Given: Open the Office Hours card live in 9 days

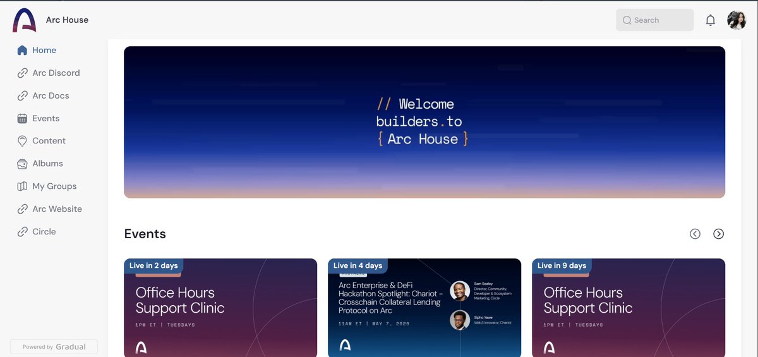Looking at the screenshot, I should tap(629, 308).
